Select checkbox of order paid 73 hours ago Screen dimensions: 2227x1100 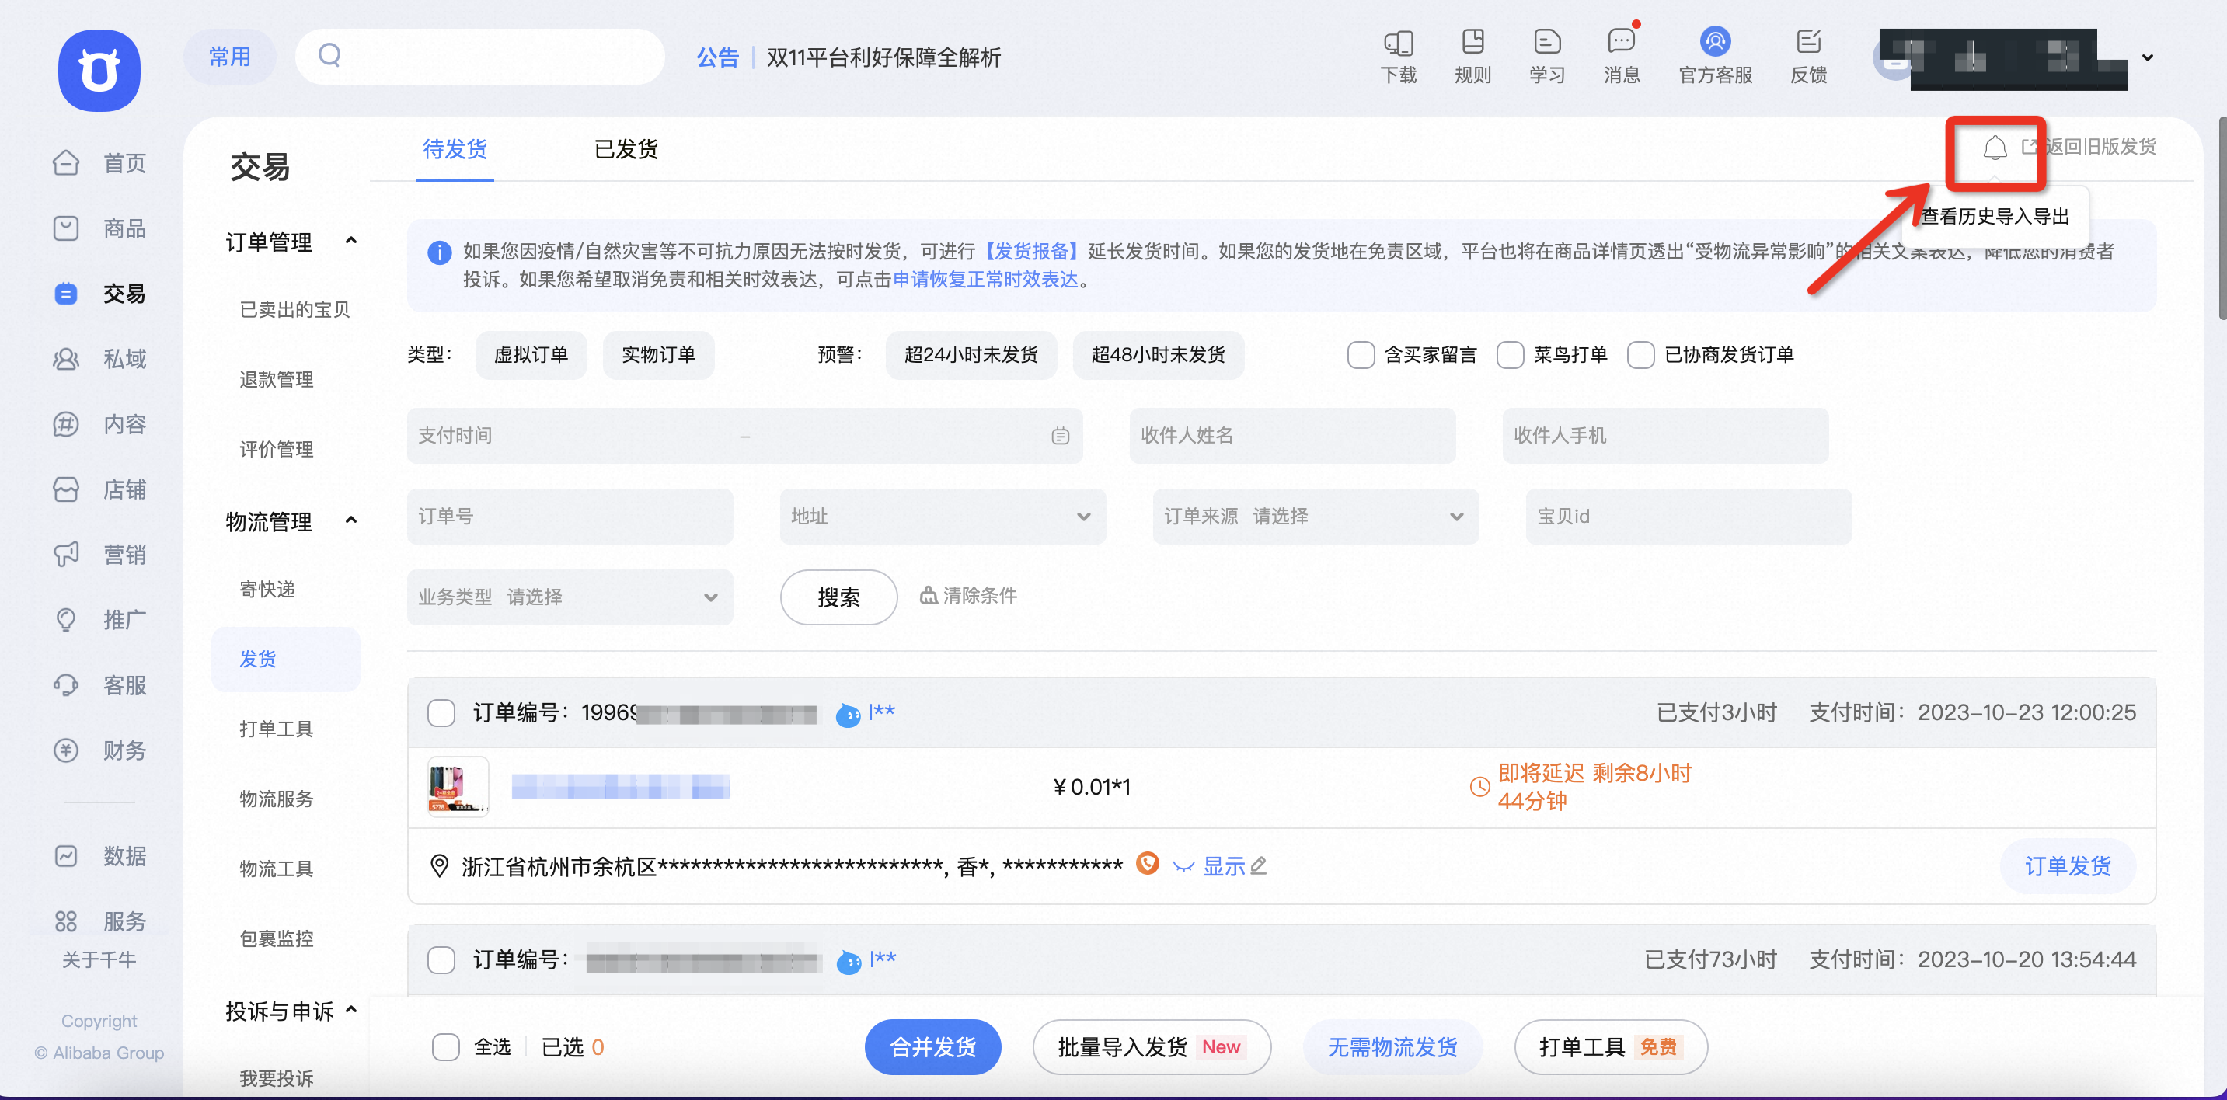441,960
